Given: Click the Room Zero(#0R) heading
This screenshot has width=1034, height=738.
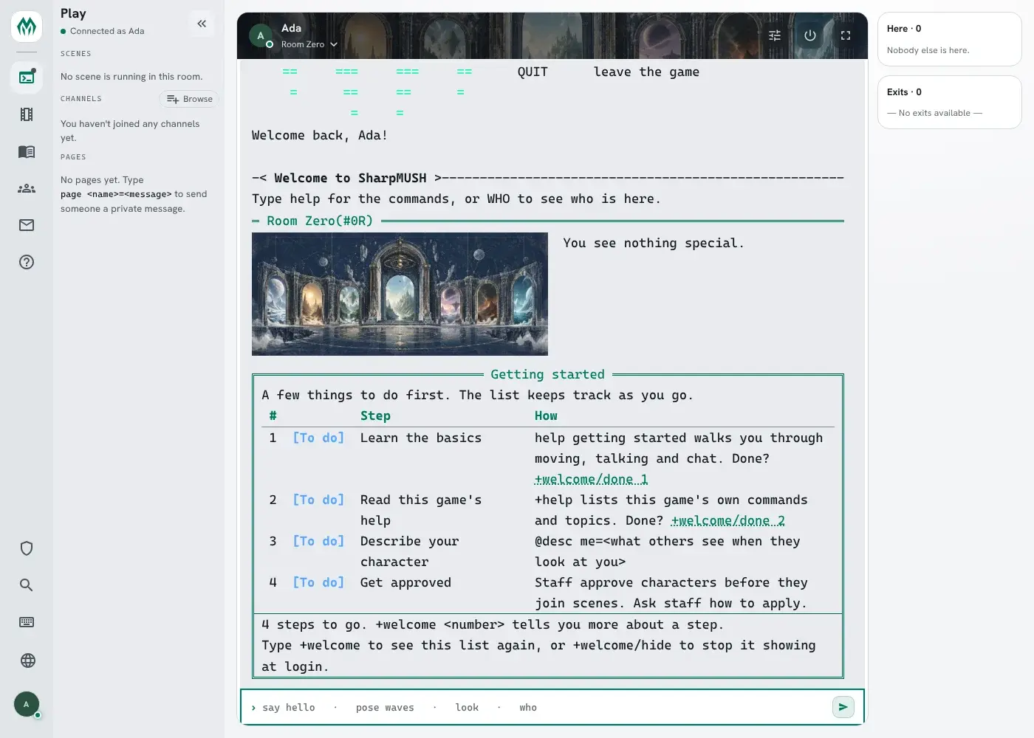Looking at the screenshot, I should [x=320, y=221].
